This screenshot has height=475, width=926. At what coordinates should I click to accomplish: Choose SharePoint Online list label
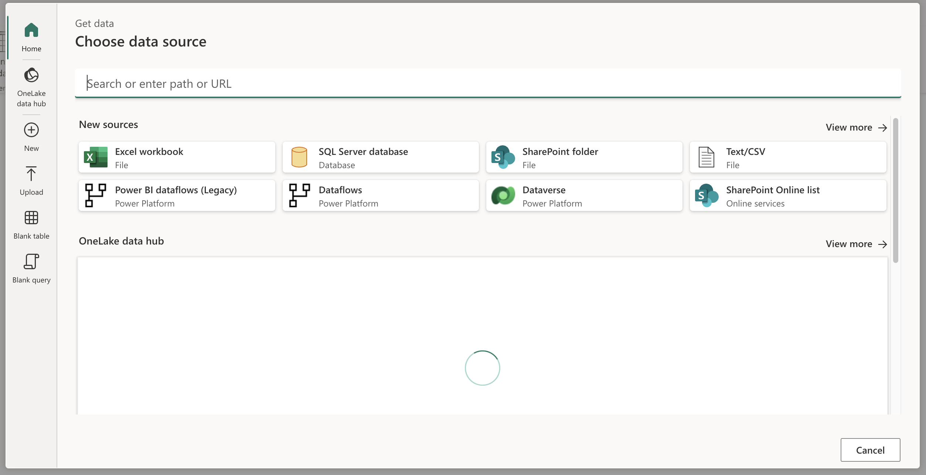(773, 190)
